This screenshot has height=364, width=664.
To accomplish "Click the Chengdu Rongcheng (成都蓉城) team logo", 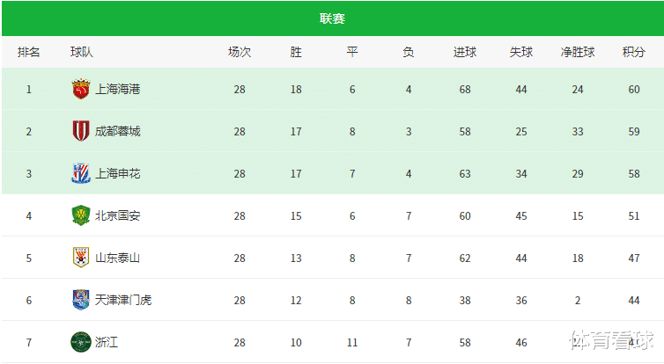I will (x=81, y=131).
